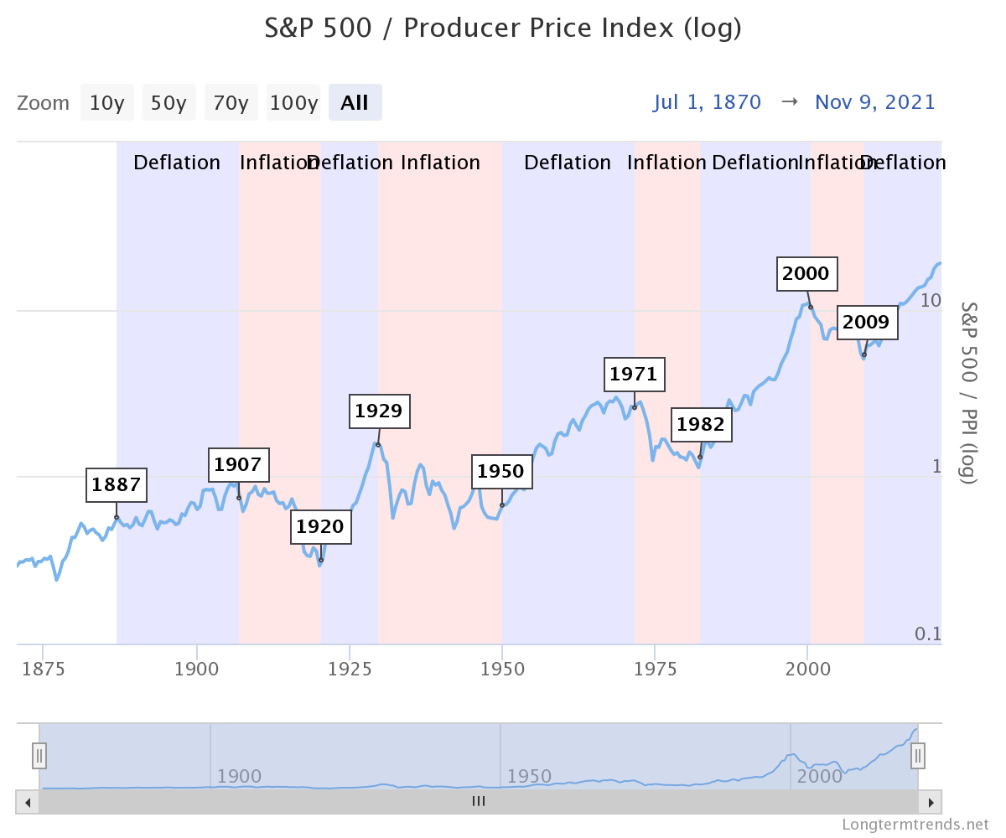
Task: Grab the right navigator range handle
Action: coord(918,756)
